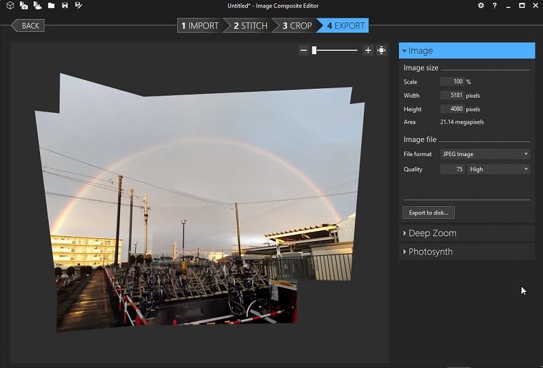The image size is (543, 368).
Task: Click the Save As icon
Action: pyautogui.click(x=78, y=5)
